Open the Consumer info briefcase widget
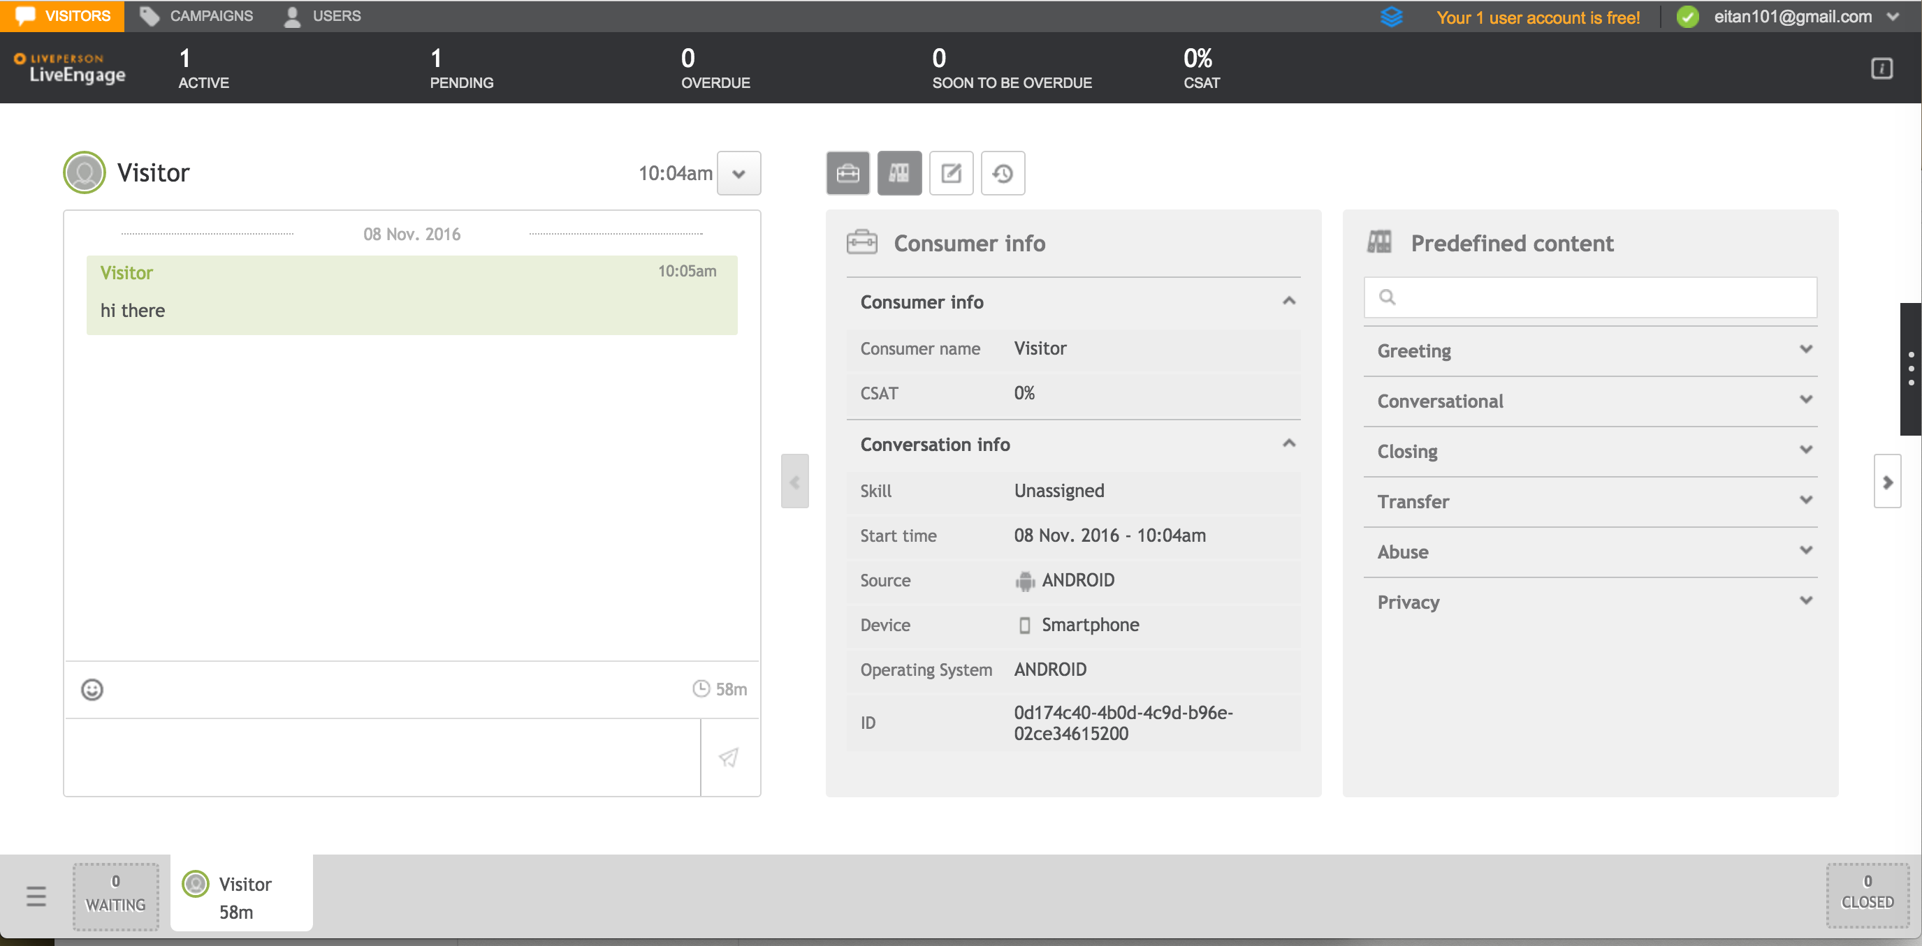 click(x=847, y=174)
